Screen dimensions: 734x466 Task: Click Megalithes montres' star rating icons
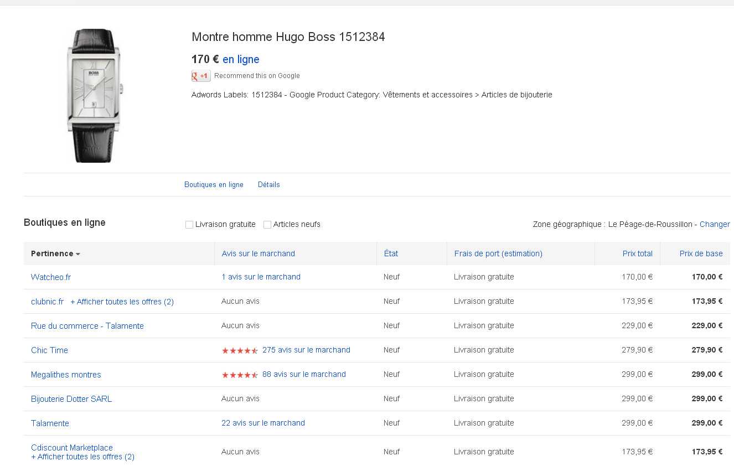pos(240,375)
